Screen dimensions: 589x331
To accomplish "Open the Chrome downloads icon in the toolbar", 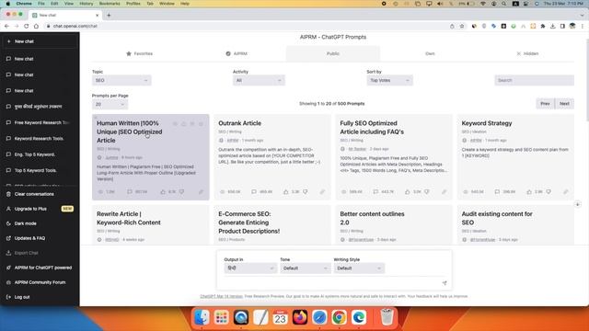I will pyautogui.click(x=552, y=26).
